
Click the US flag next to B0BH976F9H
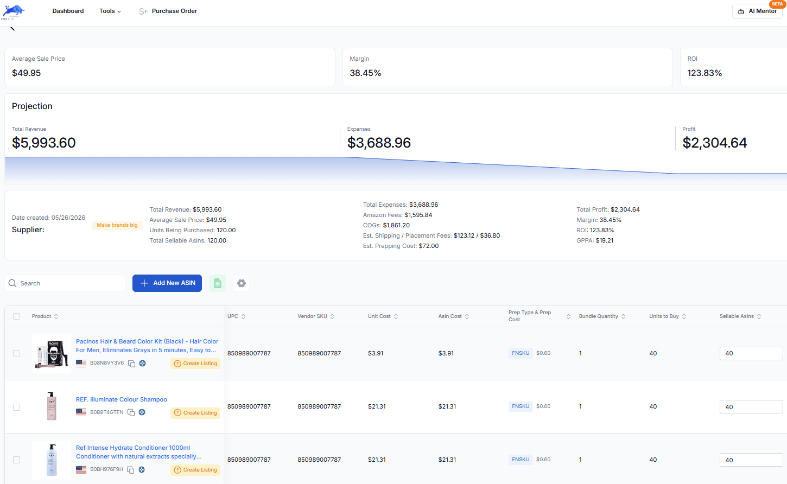click(81, 470)
